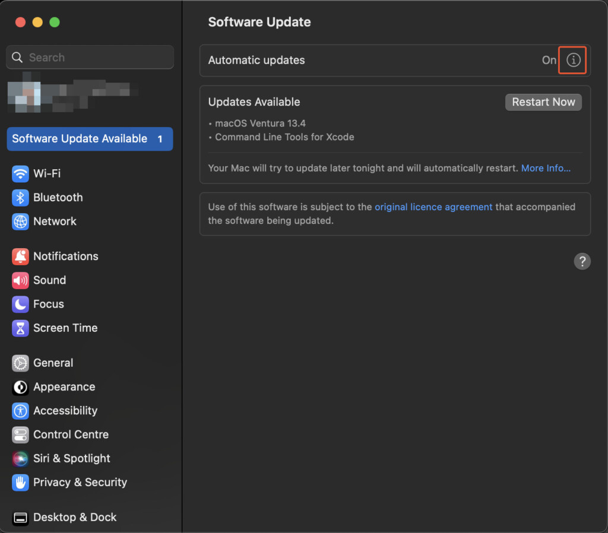Click the Desktop & Dock icon

20,518
